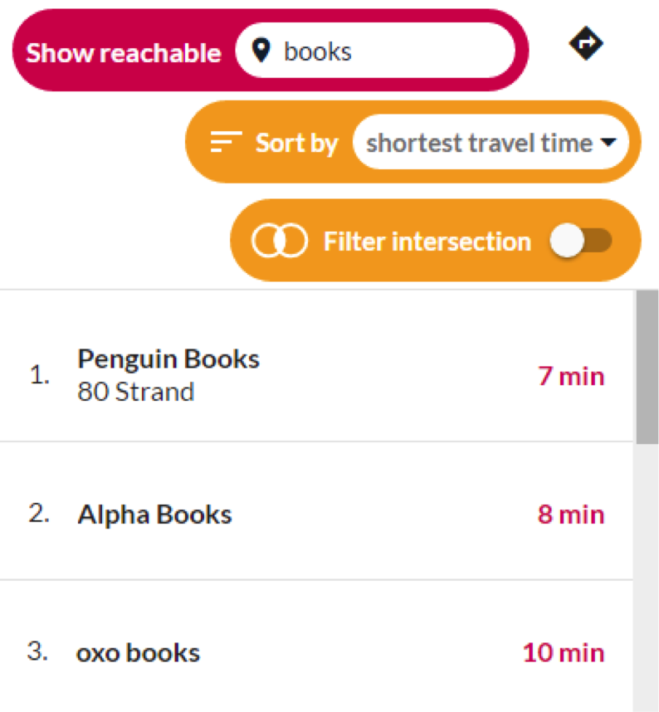Click the sort lines icon

[x=226, y=142]
